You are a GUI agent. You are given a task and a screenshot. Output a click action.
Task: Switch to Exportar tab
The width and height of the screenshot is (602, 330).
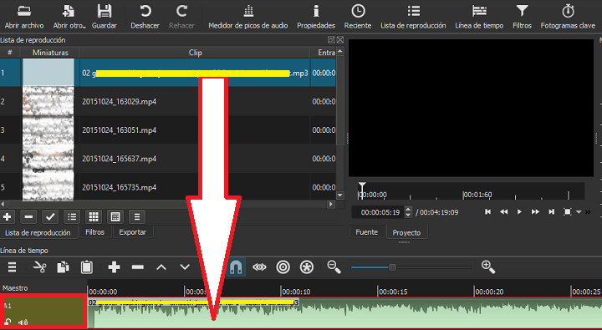[132, 232]
